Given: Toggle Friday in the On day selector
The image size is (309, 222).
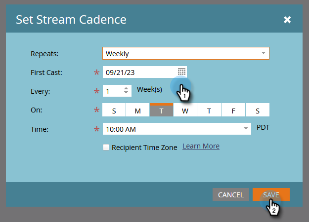Looking at the screenshot, I should click(233, 110).
